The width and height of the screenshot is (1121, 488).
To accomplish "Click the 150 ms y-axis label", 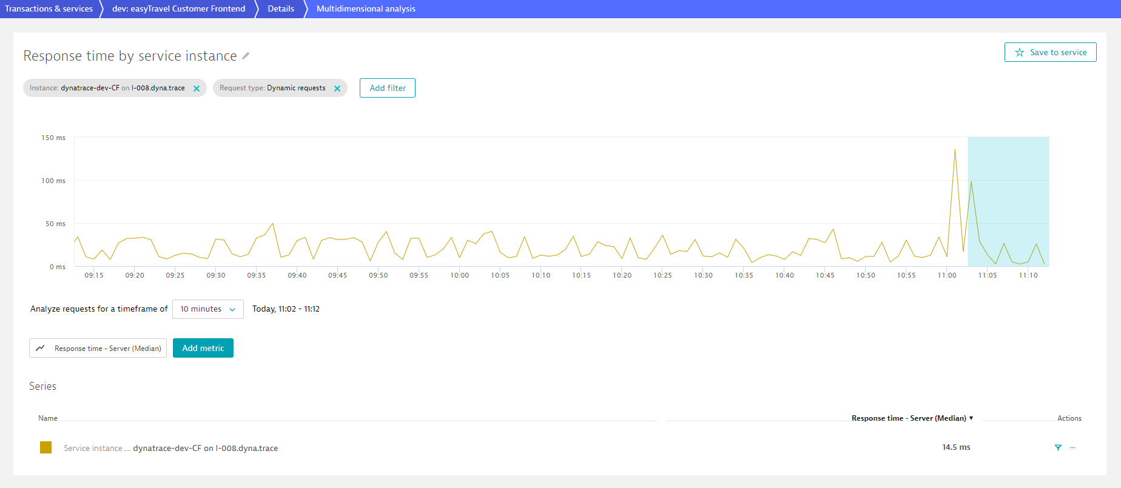I will (x=53, y=138).
